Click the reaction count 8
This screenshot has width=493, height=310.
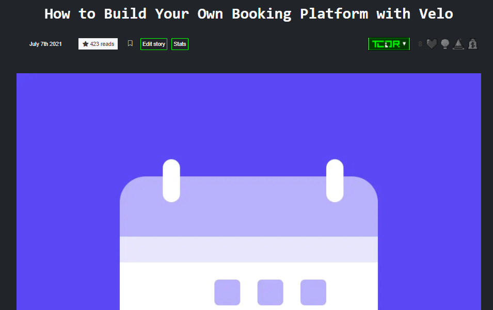tap(420, 44)
